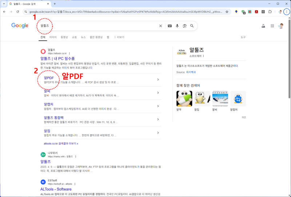Open more options beside 소프트웨어 label
The width and height of the screenshot is (291, 197).
coord(203,56)
